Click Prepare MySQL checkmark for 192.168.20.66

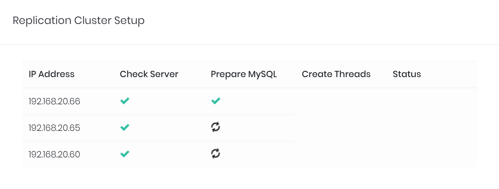(216, 101)
